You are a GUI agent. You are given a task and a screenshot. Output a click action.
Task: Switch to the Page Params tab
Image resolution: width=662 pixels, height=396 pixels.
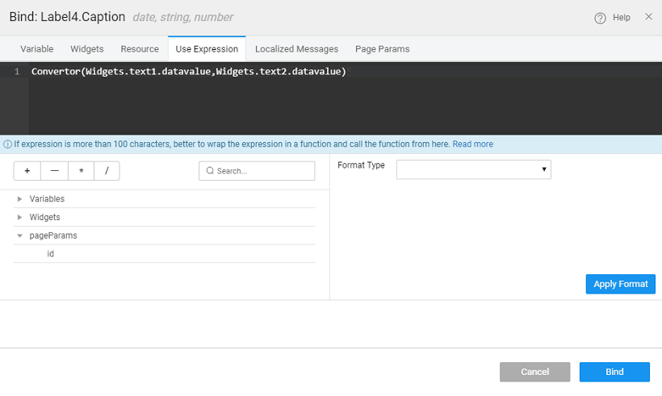(x=382, y=49)
